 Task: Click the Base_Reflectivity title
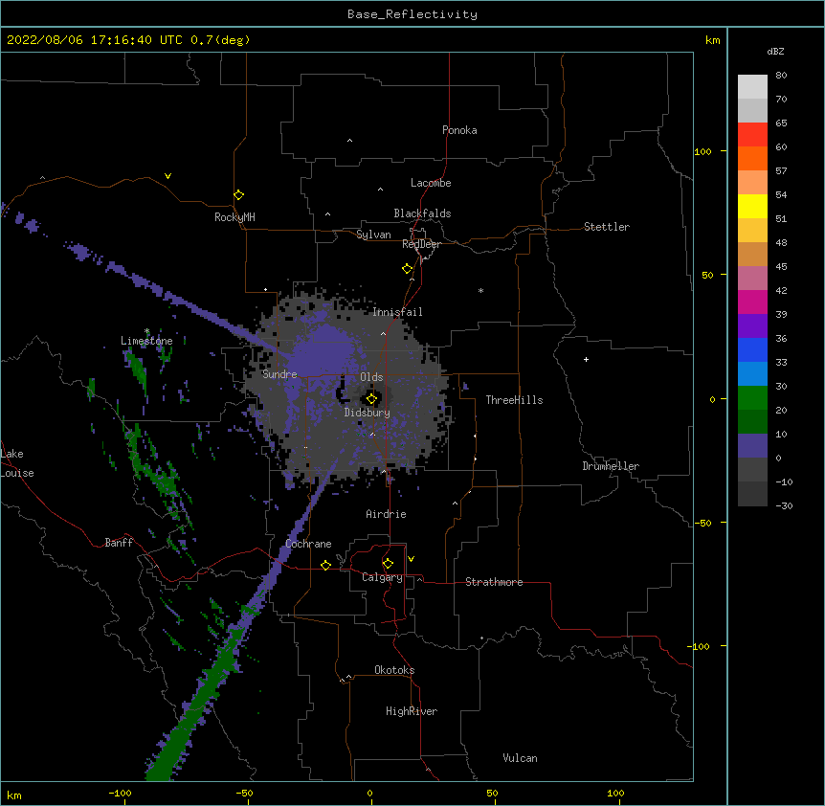point(412,14)
